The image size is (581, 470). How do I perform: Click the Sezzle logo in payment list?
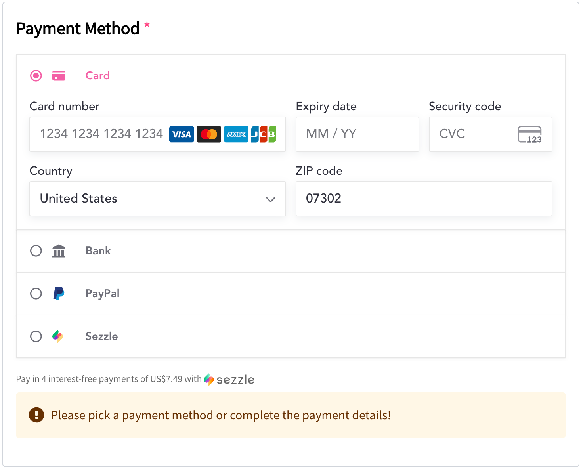[x=58, y=336]
